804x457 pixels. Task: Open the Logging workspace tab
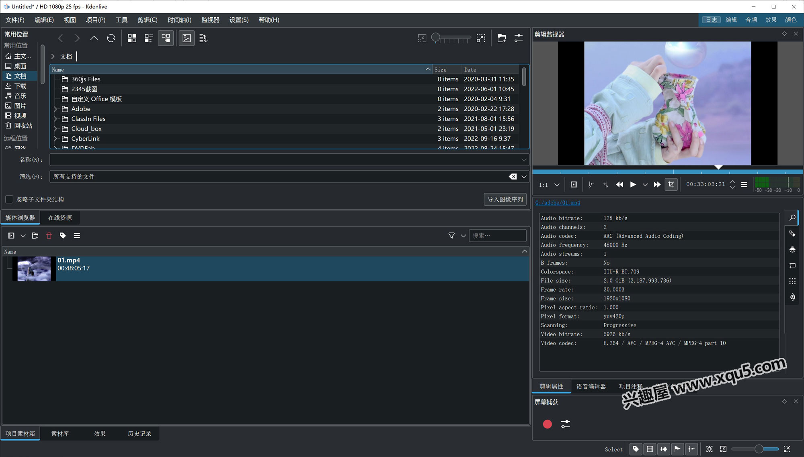click(x=711, y=20)
